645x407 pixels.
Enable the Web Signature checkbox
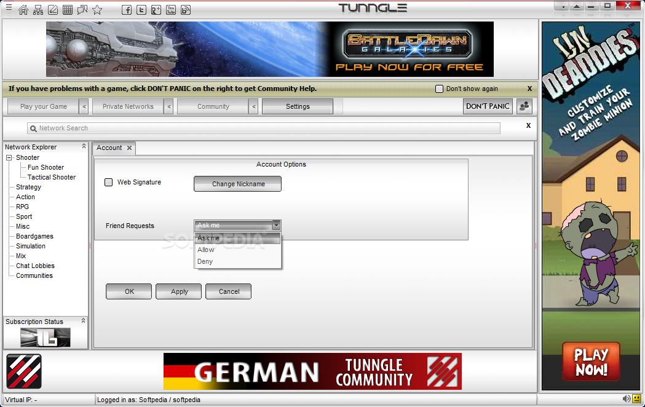[x=109, y=182]
